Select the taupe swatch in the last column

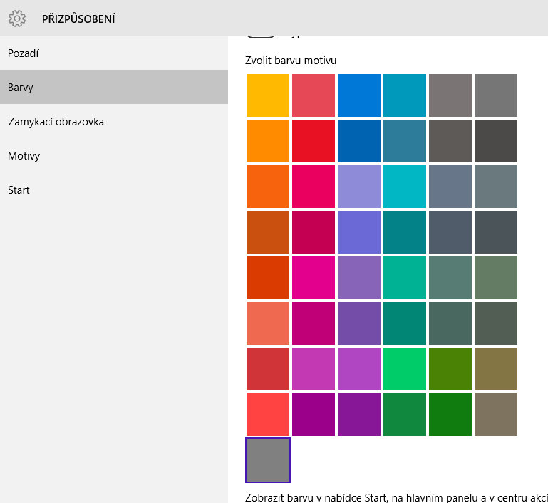pos(496,415)
